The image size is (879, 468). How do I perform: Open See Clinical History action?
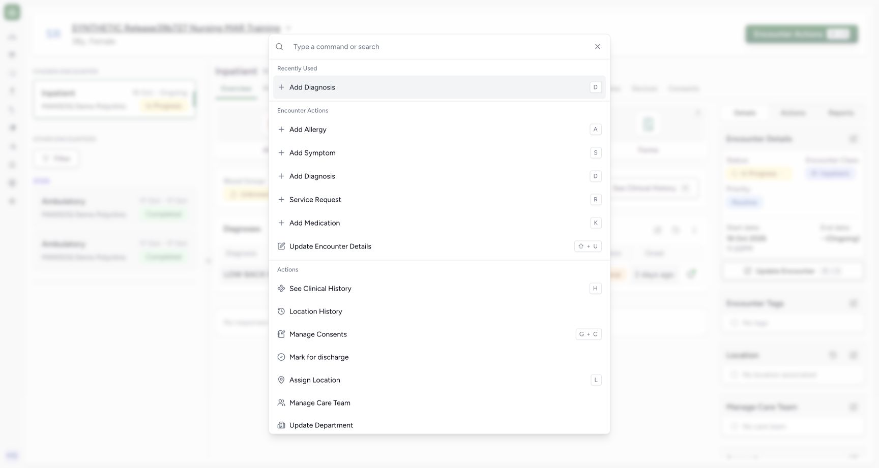[439, 289]
